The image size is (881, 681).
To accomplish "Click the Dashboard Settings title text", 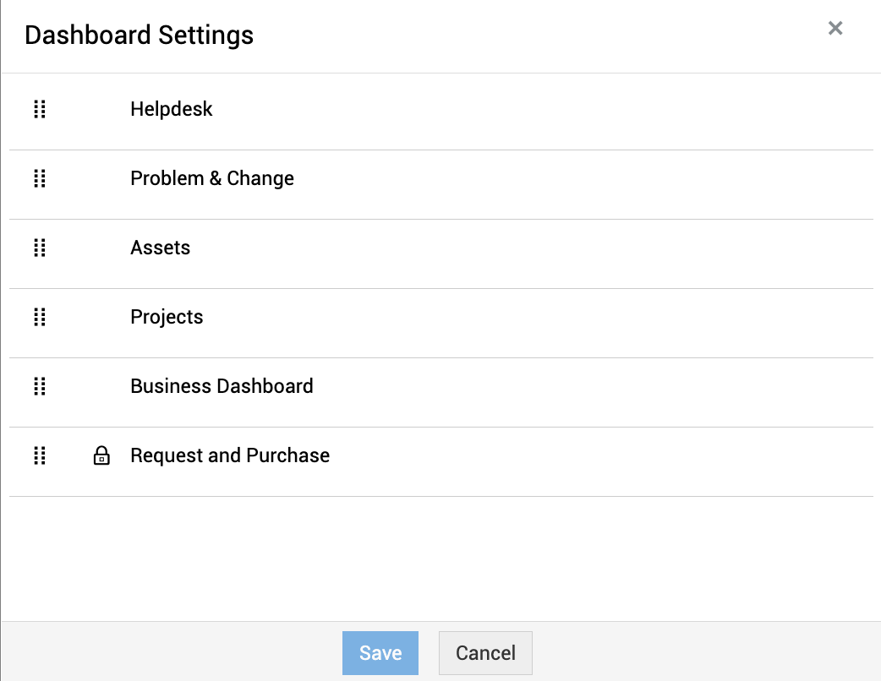I will point(140,35).
